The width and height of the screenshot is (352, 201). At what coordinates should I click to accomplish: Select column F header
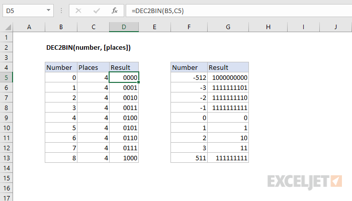click(x=189, y=27)
